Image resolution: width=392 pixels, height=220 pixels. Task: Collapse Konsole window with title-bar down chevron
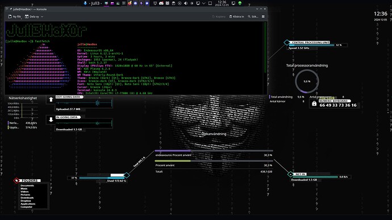coord(257,9)
